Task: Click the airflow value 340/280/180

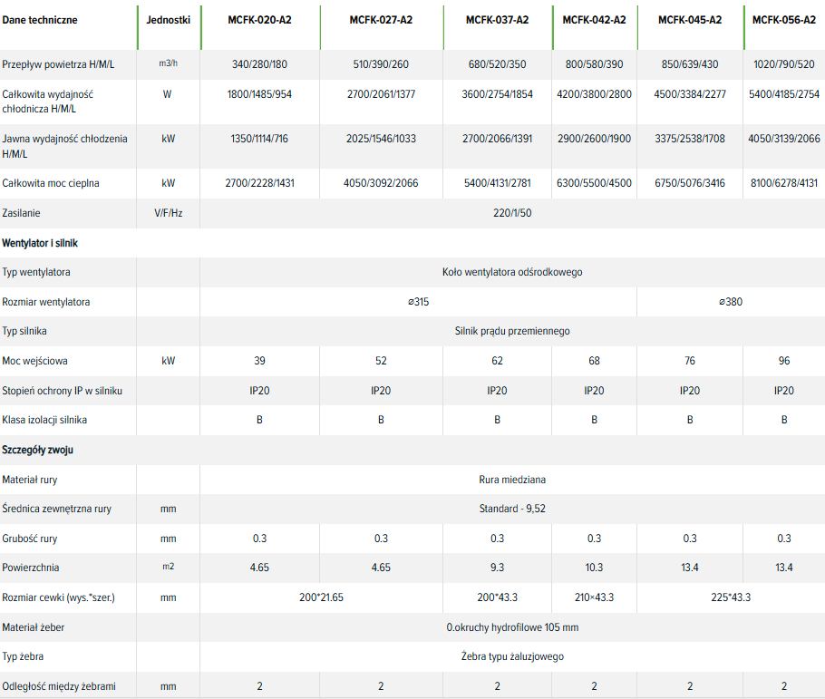Action: tap(259, 63)
